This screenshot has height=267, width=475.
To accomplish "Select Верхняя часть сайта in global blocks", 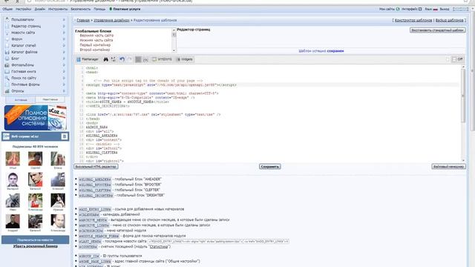I will click(96, 36).
